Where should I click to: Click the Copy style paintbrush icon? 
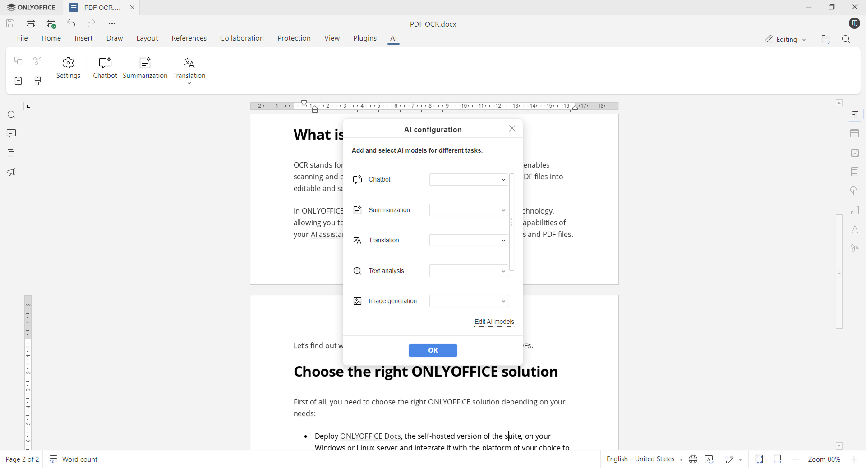38,81
